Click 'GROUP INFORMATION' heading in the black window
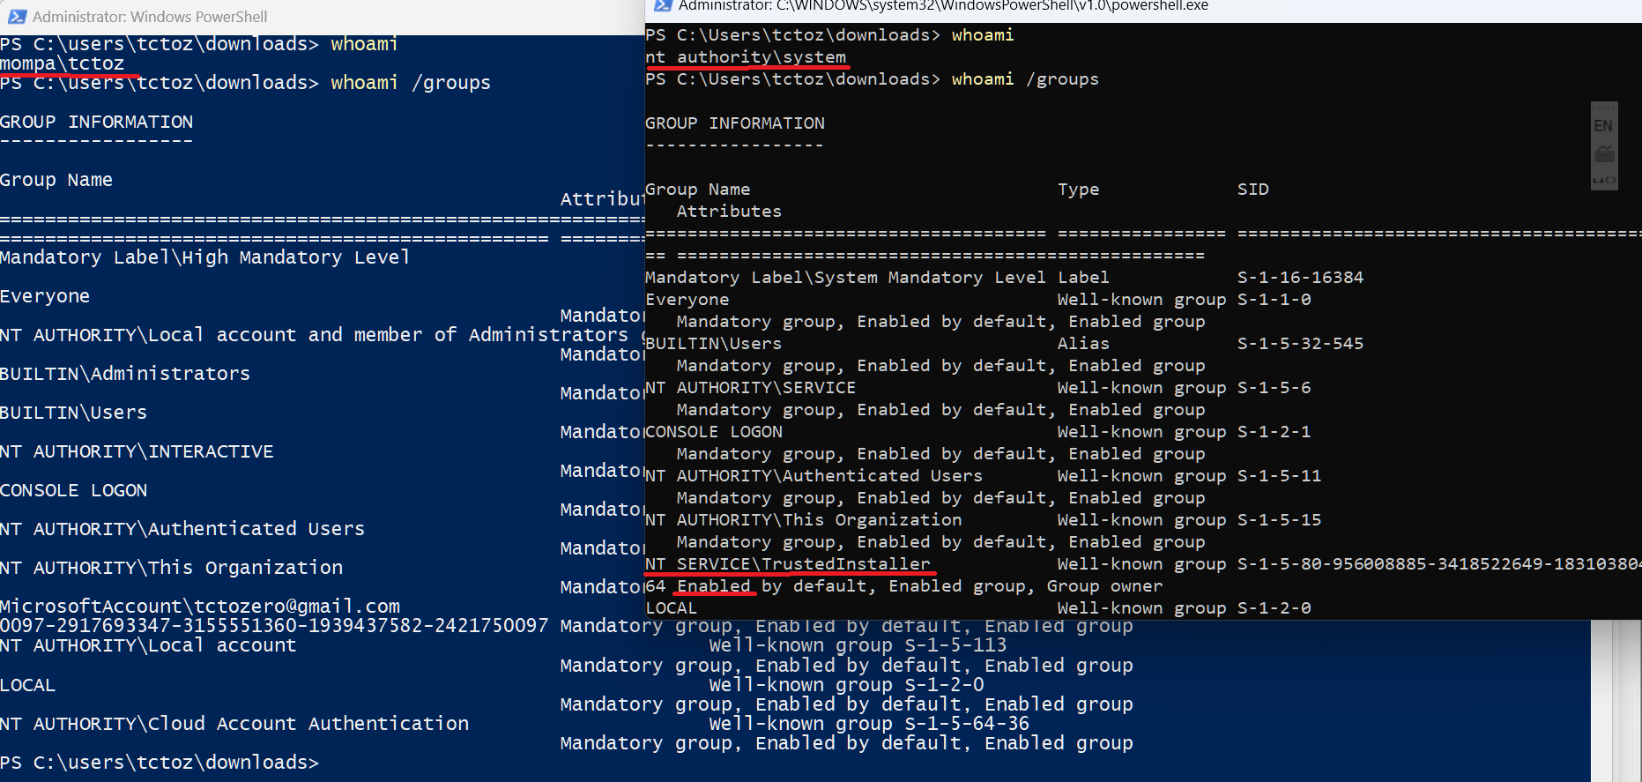The image size is (1642, 782). tap(735, 123)
